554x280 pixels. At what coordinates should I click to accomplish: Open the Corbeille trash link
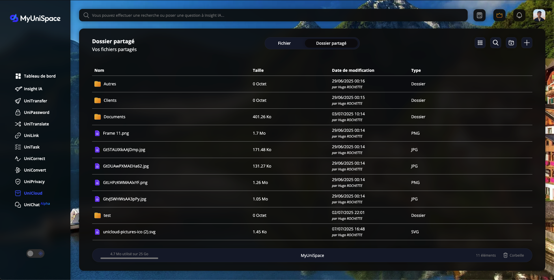pyautogui.click(x=514, y=255)
